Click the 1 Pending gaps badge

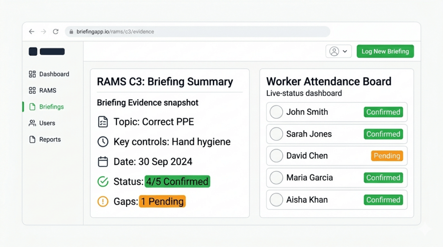pyautogui.click(x=162, y=201)
